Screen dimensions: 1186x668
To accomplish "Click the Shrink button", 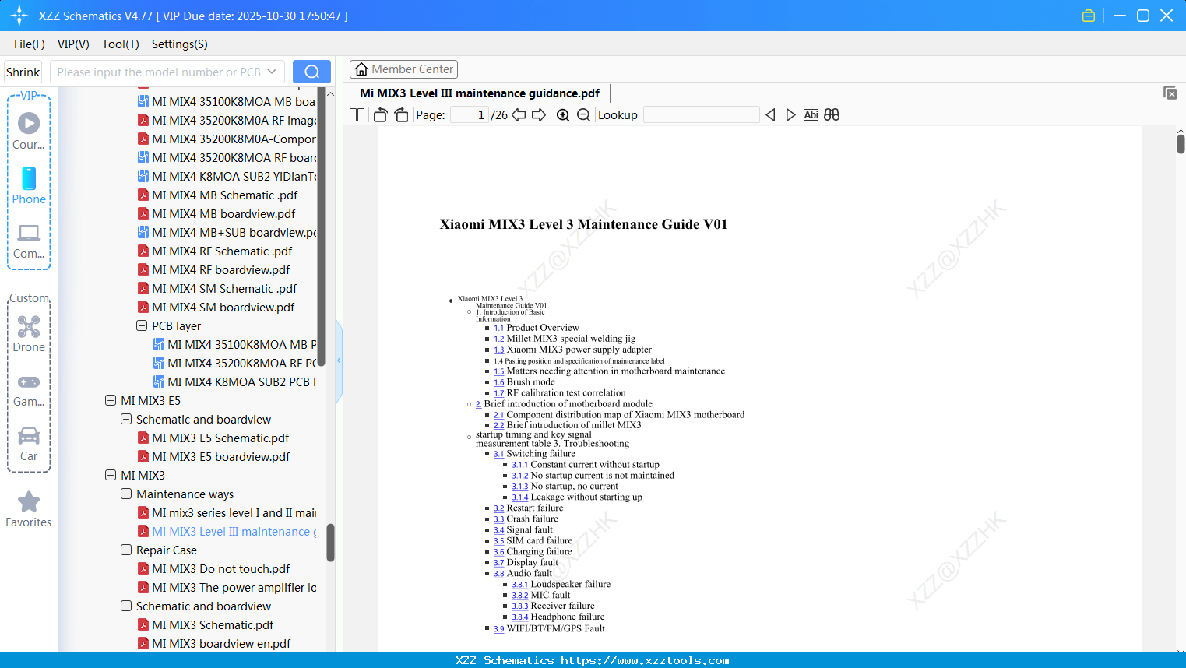I will tap(23, 72).
